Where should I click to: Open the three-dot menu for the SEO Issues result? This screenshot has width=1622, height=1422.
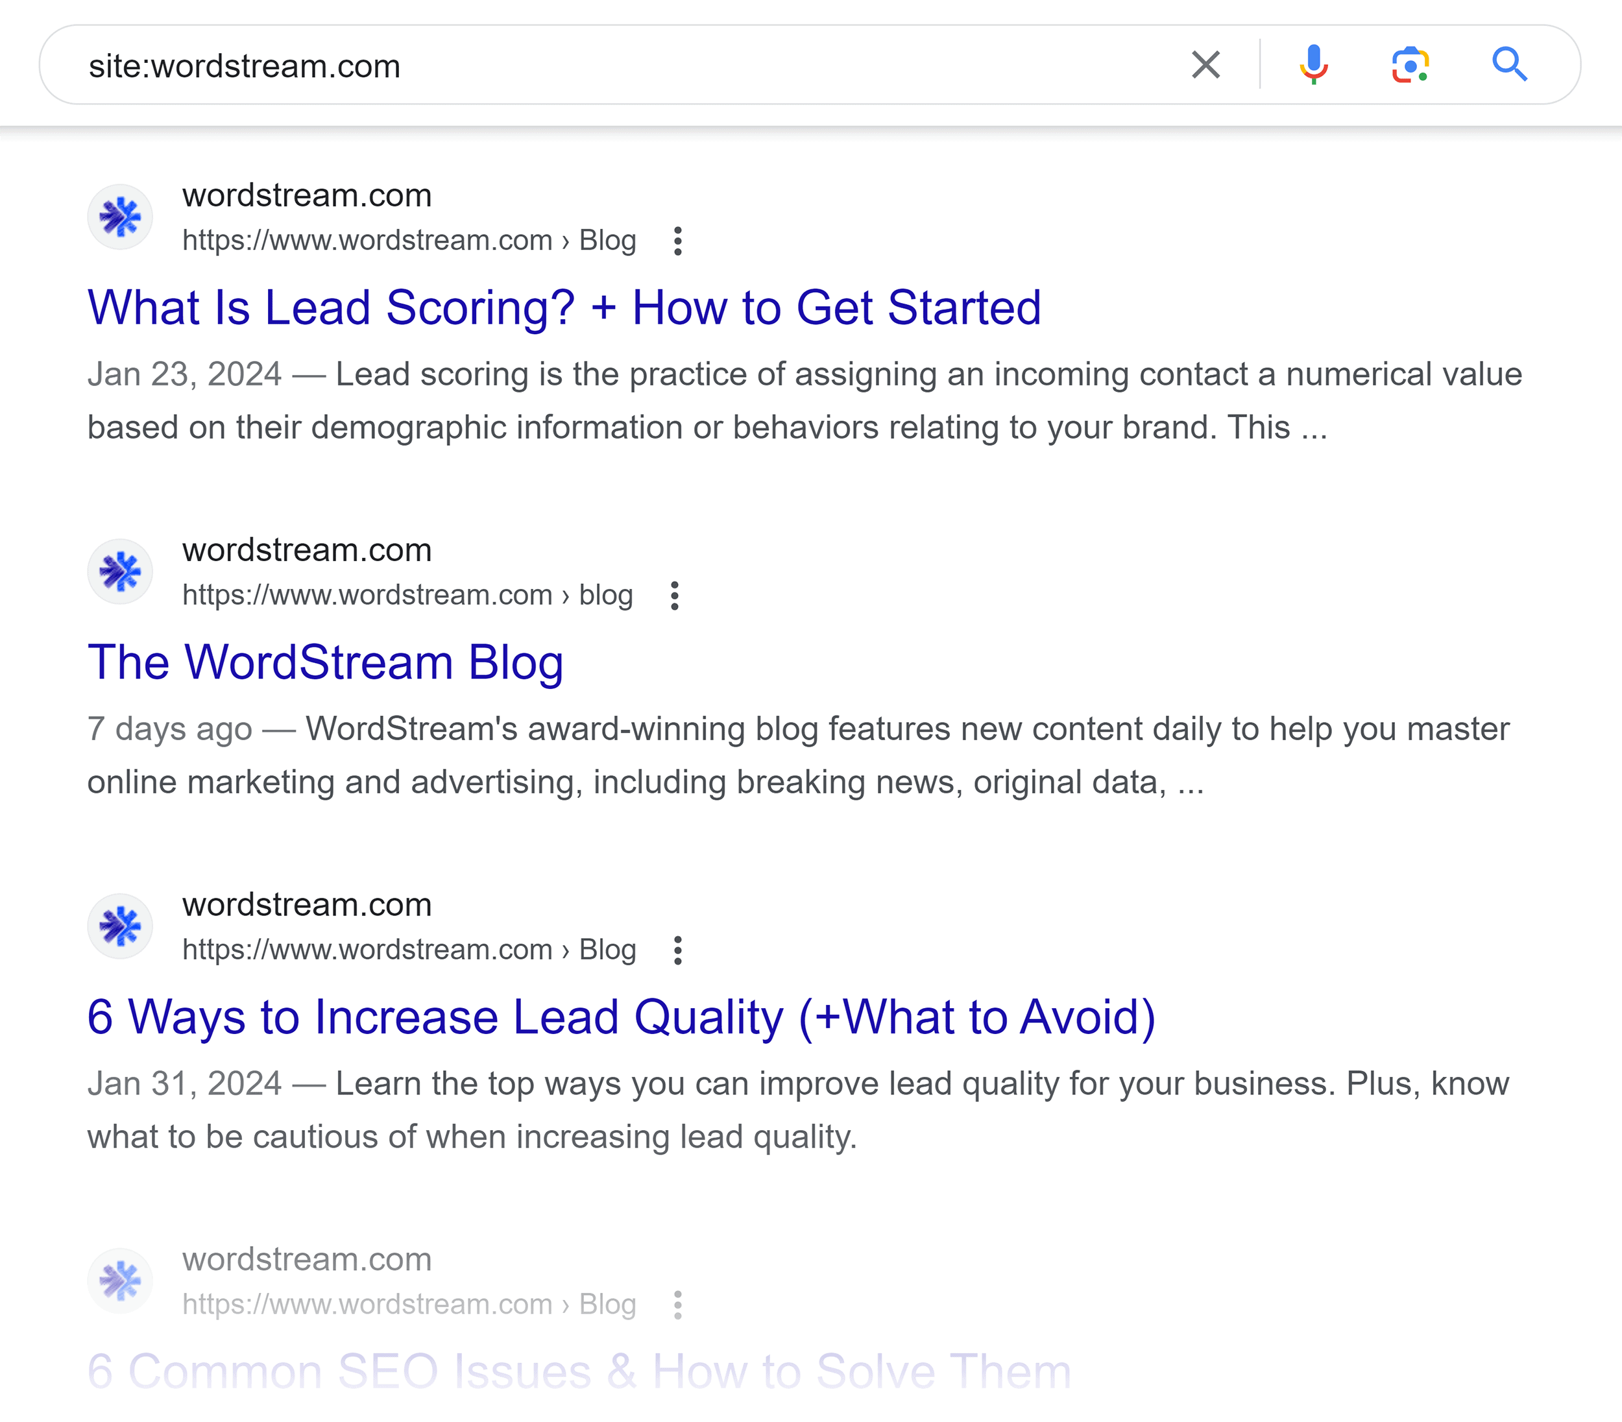pyautogui.click(x=679, y=1304)
